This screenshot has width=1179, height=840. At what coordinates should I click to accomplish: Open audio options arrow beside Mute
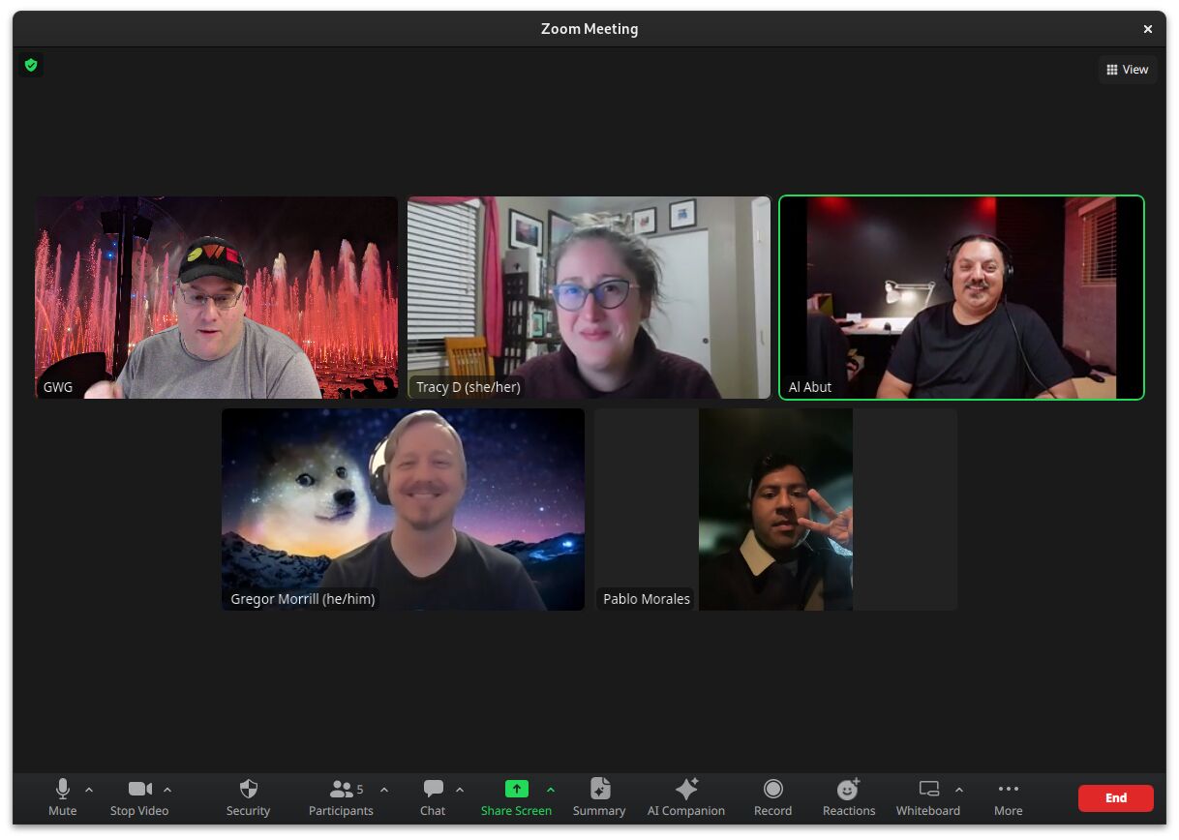[x=89, y=790]
